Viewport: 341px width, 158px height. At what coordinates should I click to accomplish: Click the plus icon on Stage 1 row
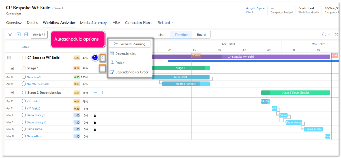click(x=95, y=68)
